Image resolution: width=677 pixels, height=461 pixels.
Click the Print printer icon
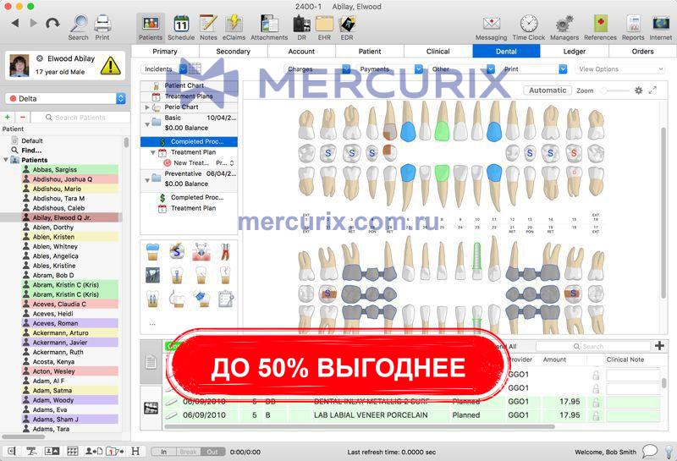pyautogui.click(x=102, y=27)
